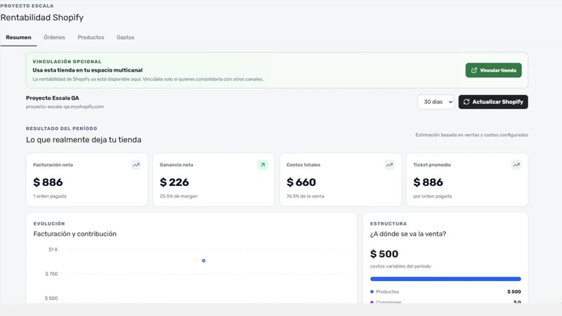562x316 pixels.
Task: Click the Actualizar Shopify button
Action: [493, 102]
